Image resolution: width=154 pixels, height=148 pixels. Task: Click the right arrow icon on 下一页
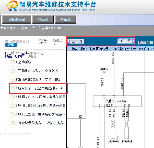click(133, 41)
